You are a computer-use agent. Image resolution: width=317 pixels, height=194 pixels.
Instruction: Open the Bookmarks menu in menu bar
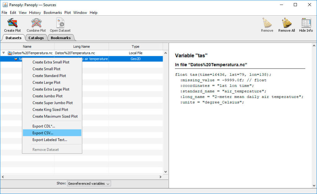coord(53,12)
